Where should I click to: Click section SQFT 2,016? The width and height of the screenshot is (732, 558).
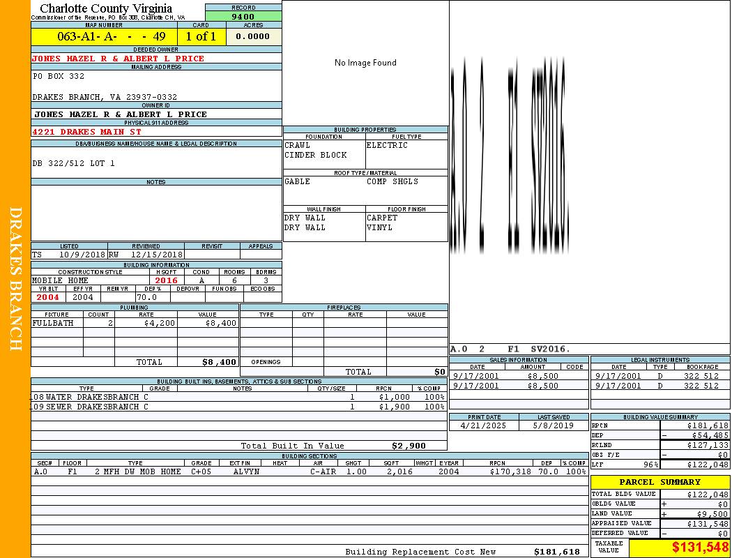(399, 472)
